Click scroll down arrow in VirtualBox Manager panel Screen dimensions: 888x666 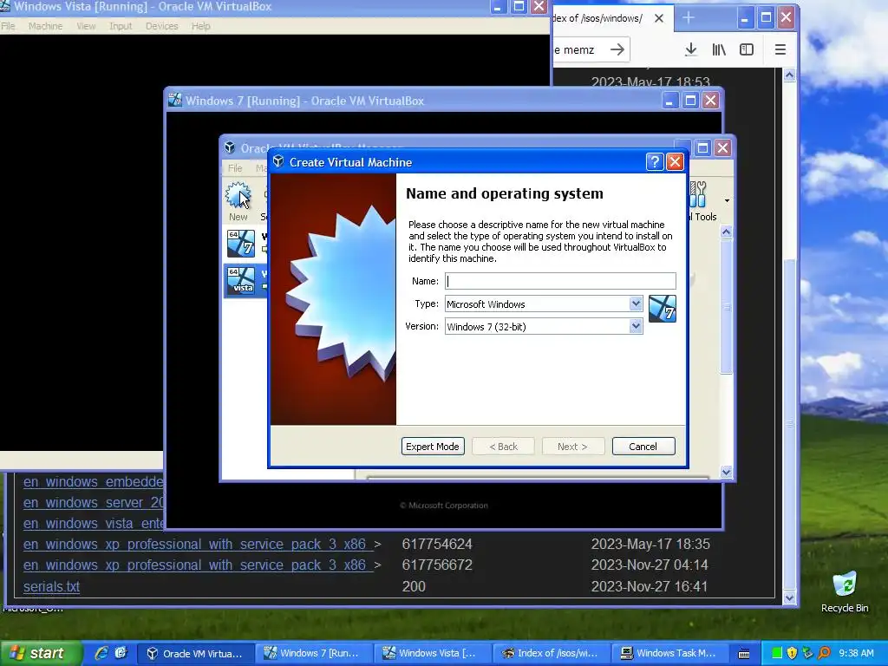click(726, 472)
